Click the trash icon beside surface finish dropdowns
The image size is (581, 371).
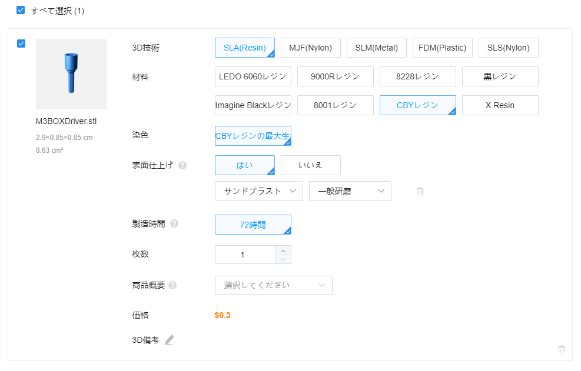coord(420,192)
